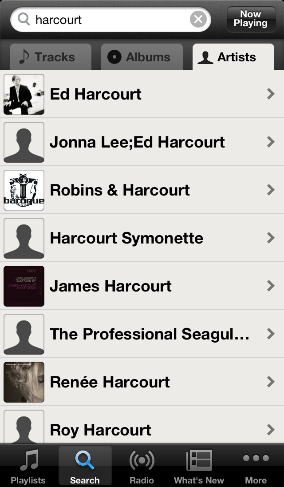The height and width of the screenshot is (487, 284).
Task: Select the Artists tab
Action: (233, 57)
